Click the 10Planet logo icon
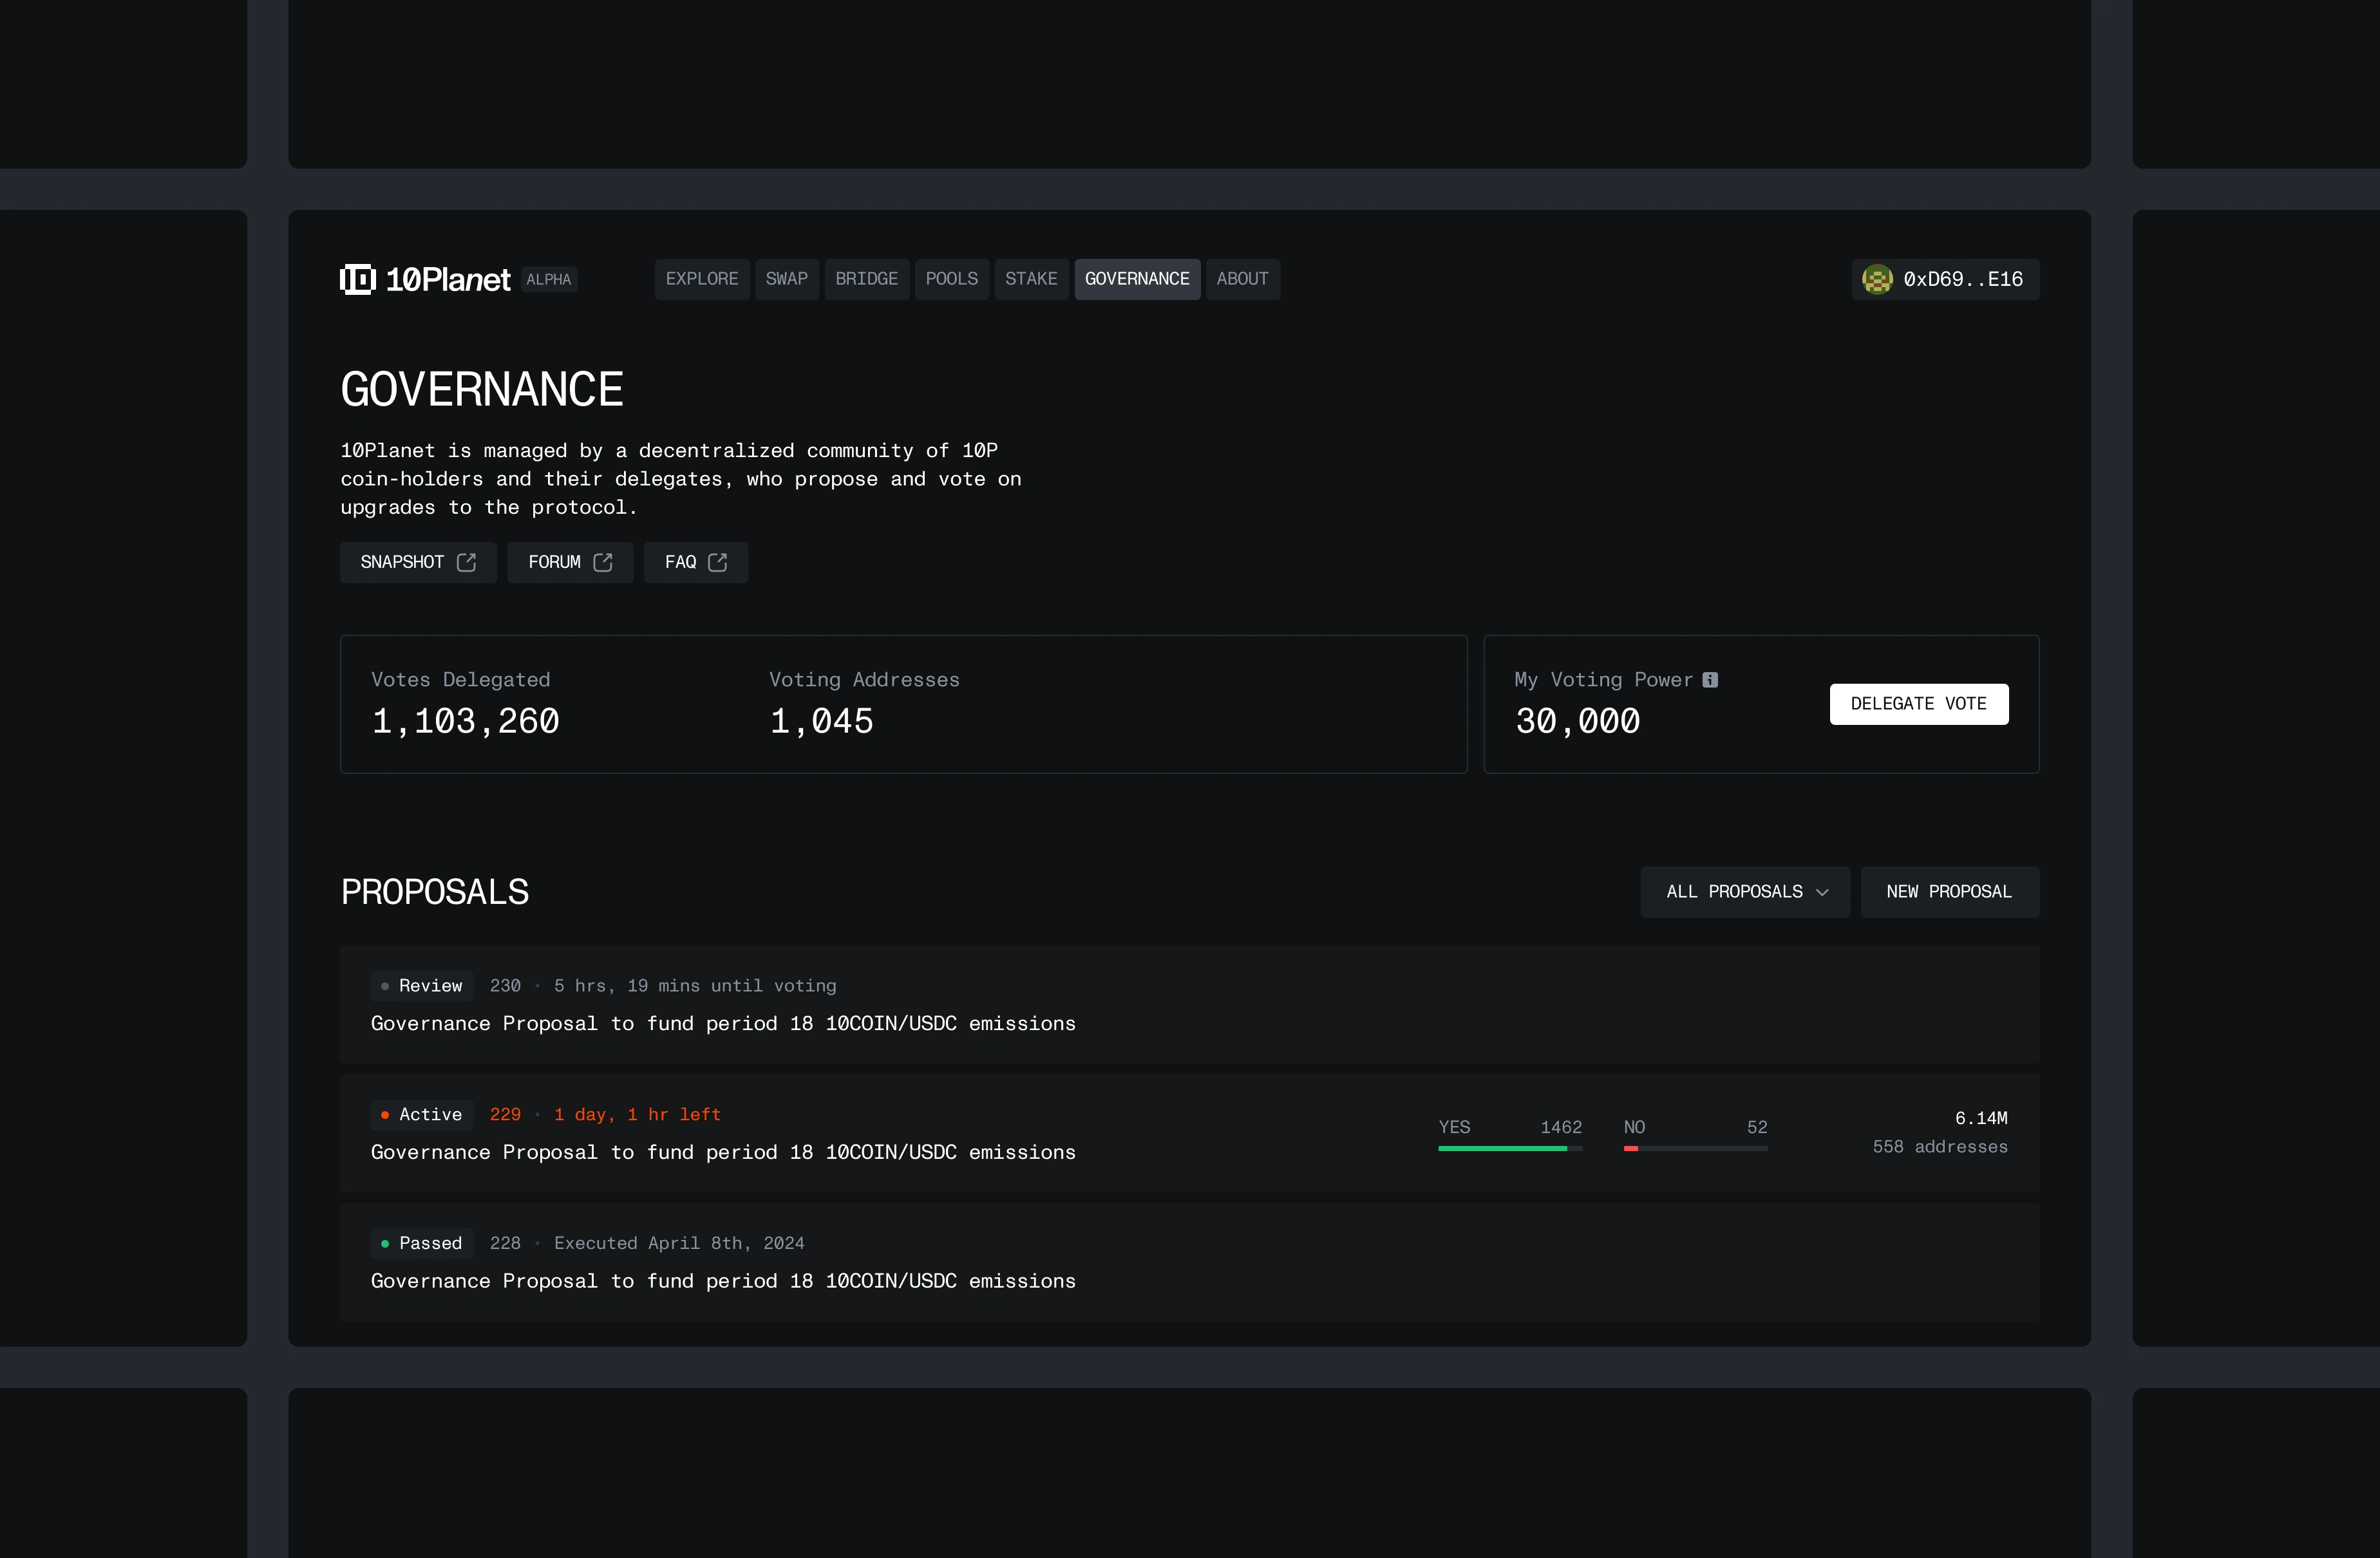2380x1558 pixels. (357, 279)
